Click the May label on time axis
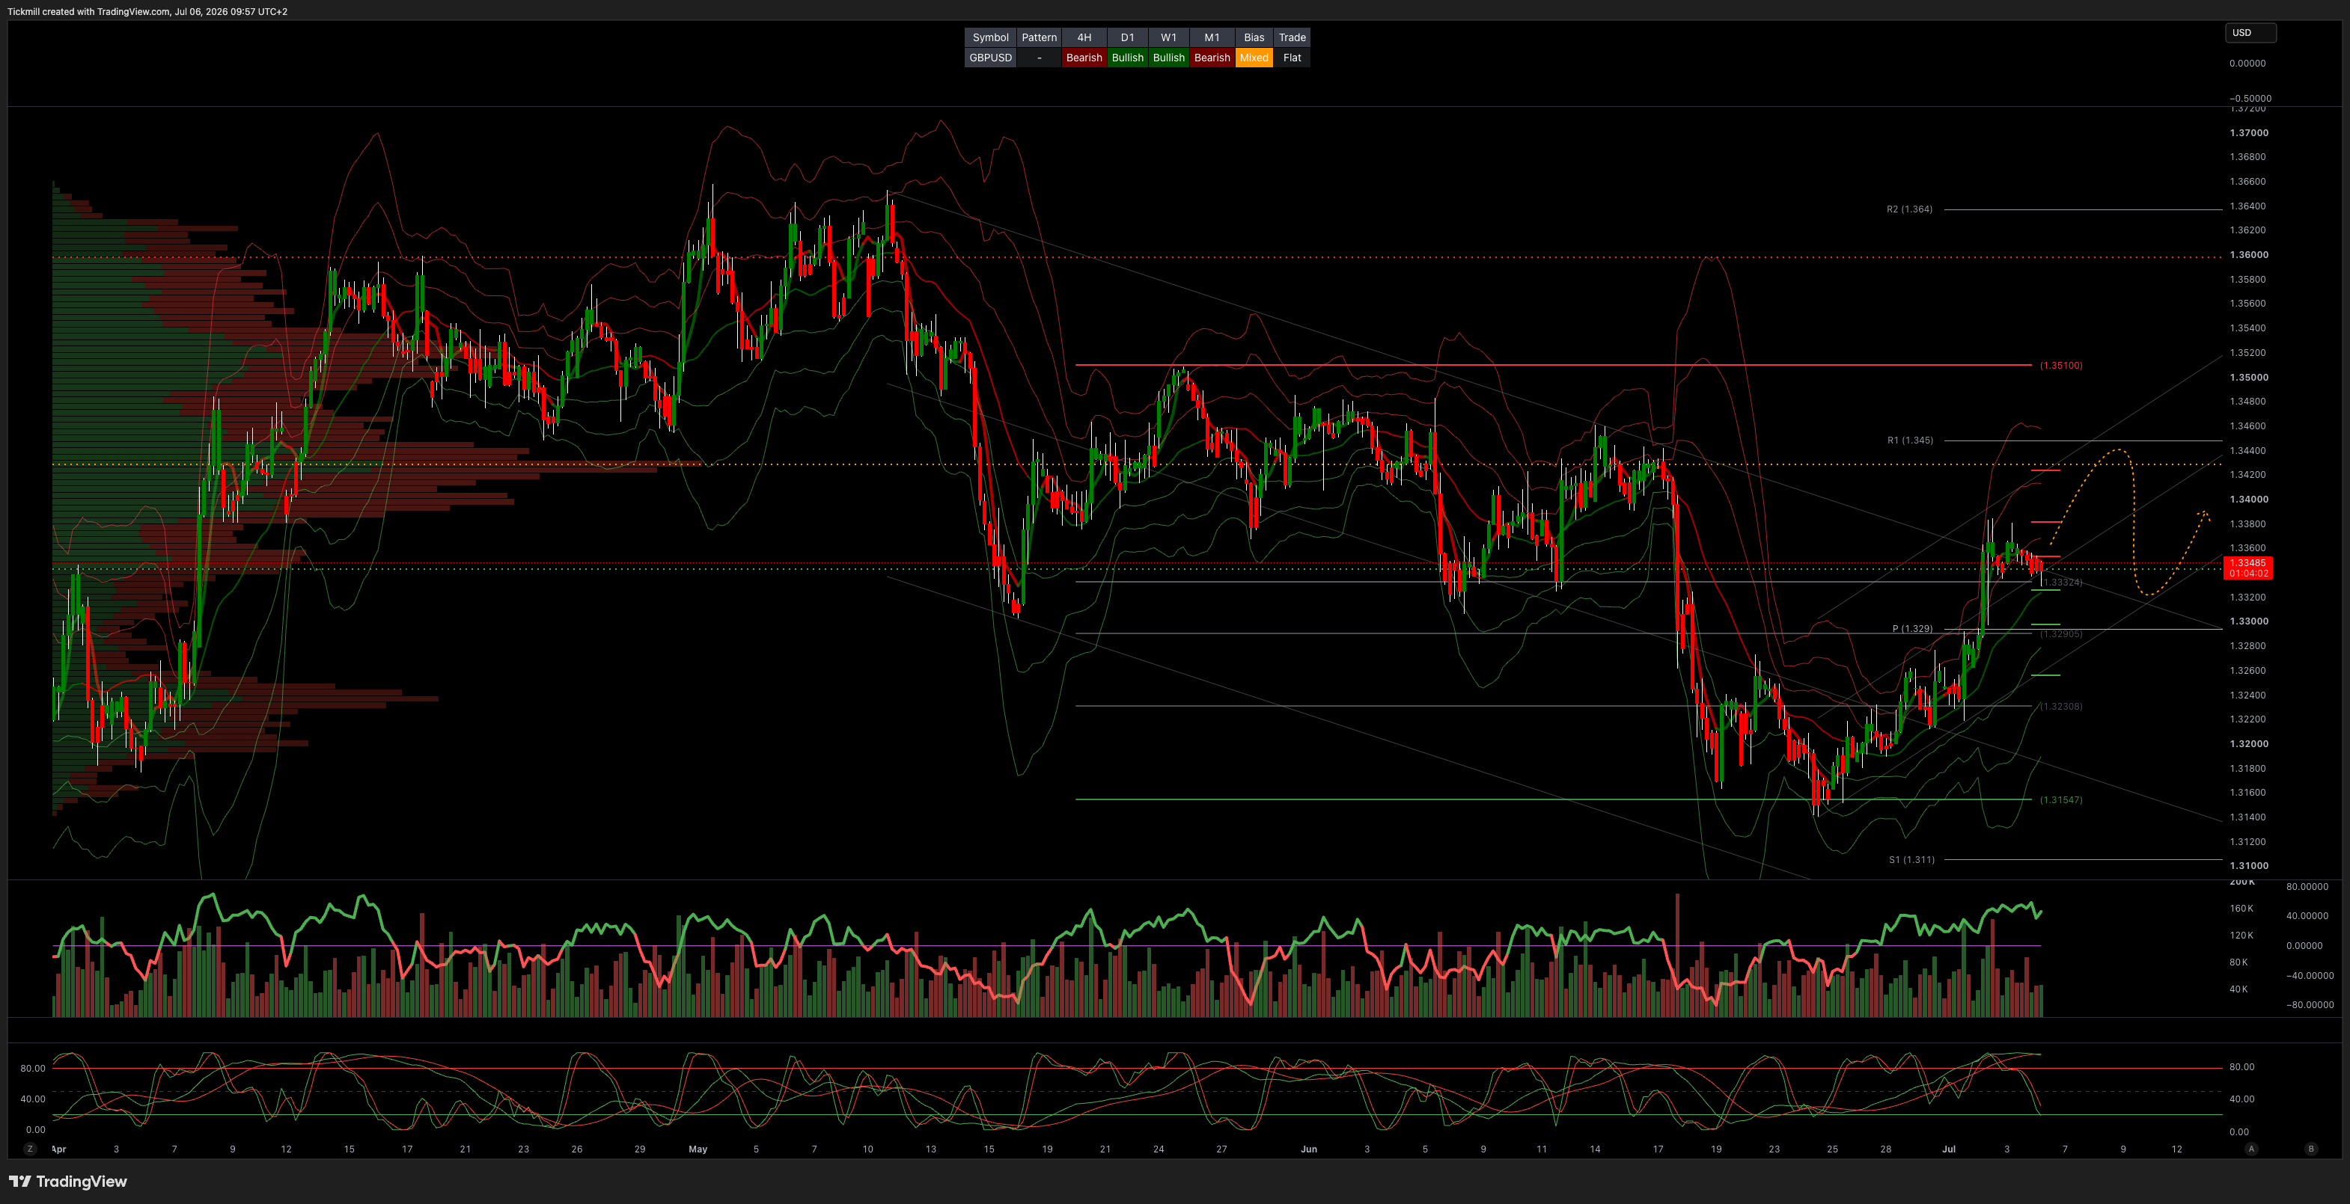 tap(698, 1149)
